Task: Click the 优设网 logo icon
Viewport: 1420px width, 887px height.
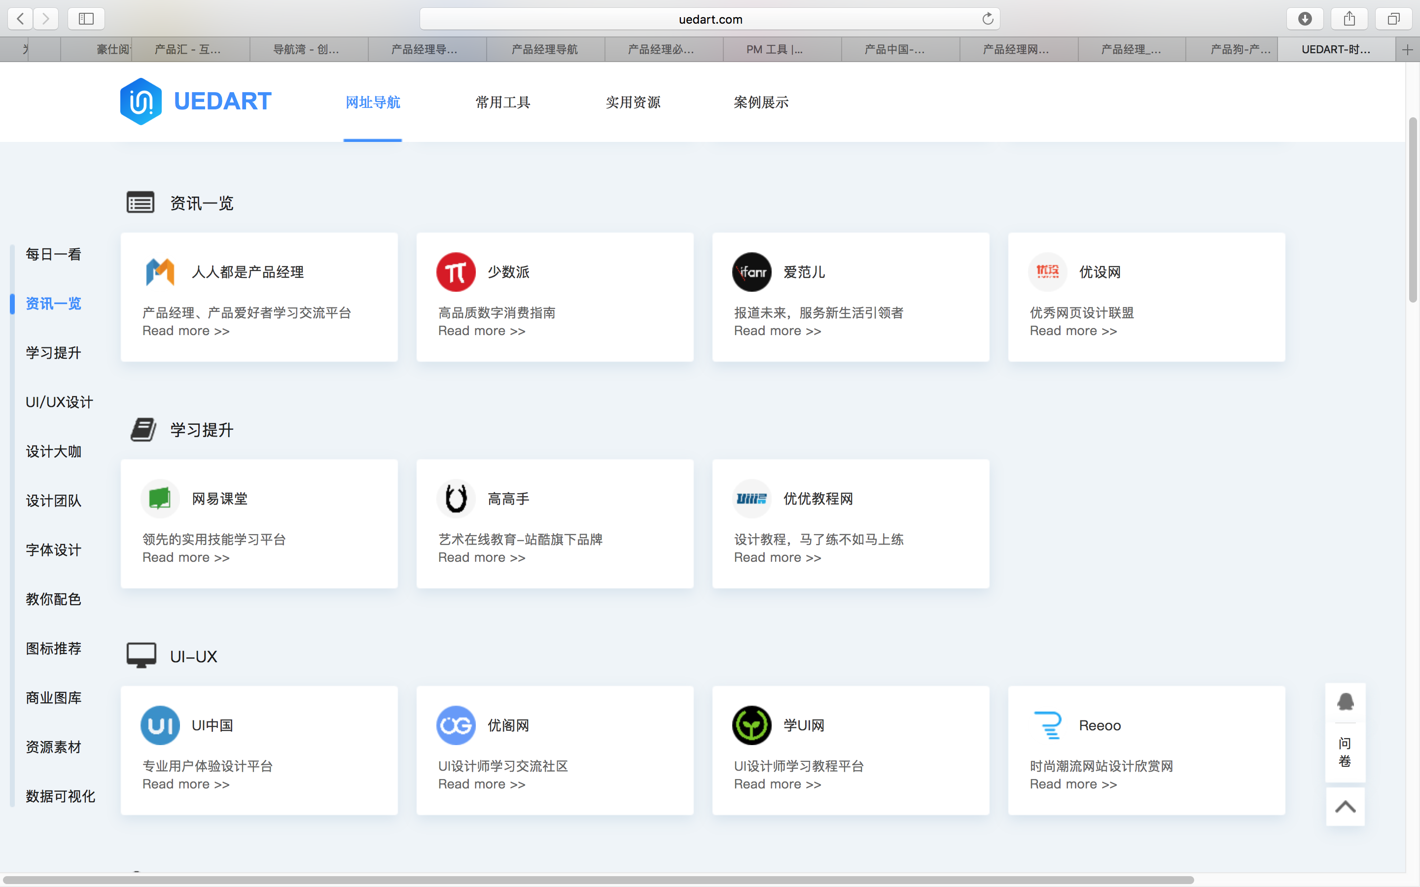Action: coord(1047,272)
